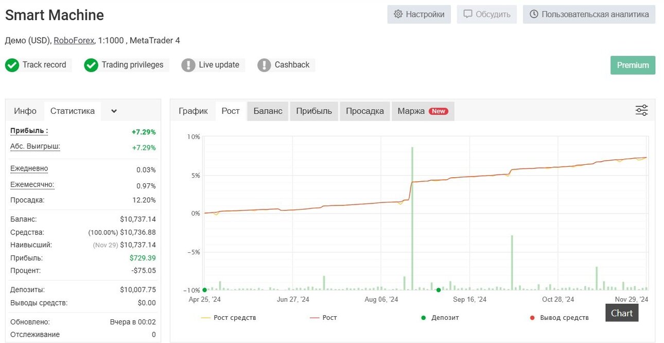Click the green Premium button
Screen dimensions: 664x343
pos(633,65)
